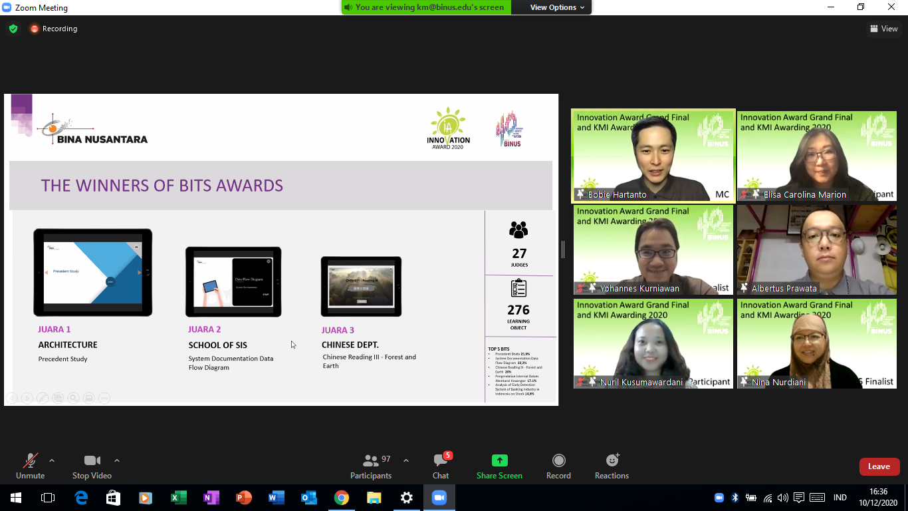Click the Bina Nusantara logo
Screen dimensions: 908x511
pyautogui.click(x=92, y=130)
